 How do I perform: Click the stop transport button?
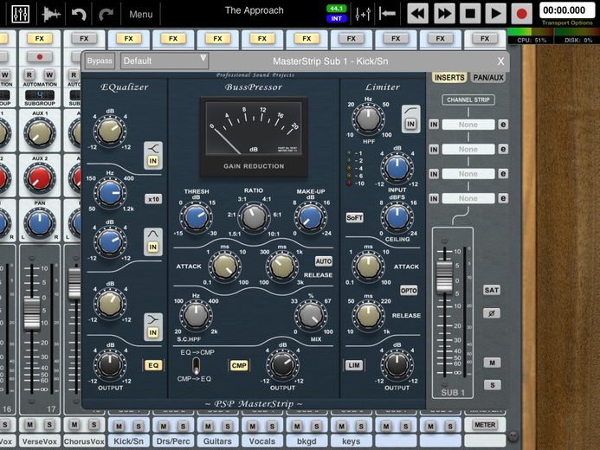(470, 14)
